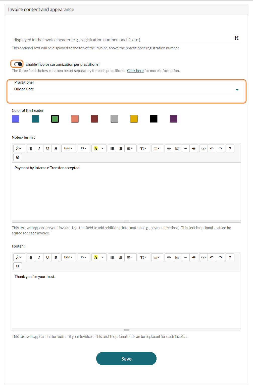
Task: Click eraser (remove format) in Notes/Terms editor
Action: 56,149
